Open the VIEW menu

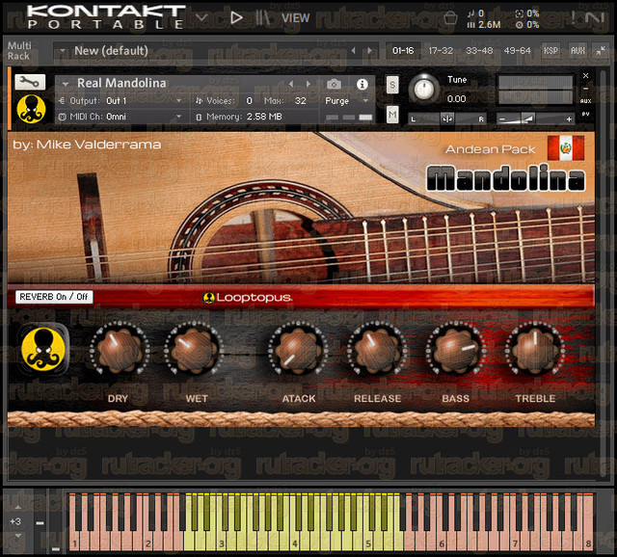pos(296,18)
